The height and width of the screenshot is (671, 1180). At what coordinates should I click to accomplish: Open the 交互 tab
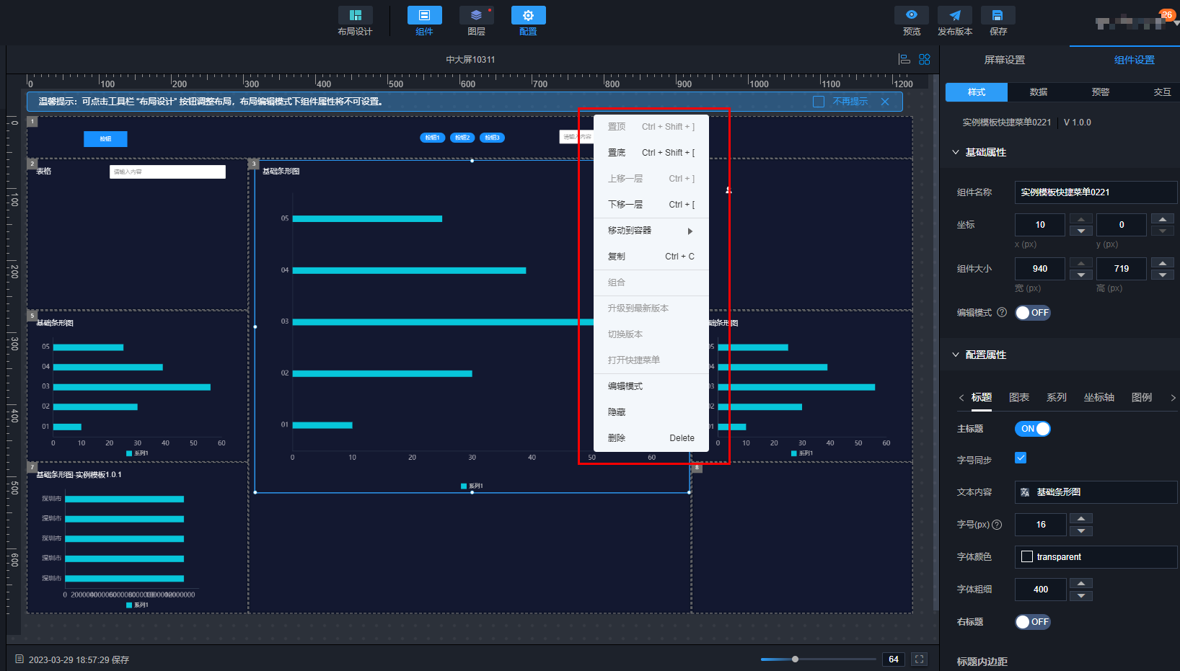(x=1162, y=92)
